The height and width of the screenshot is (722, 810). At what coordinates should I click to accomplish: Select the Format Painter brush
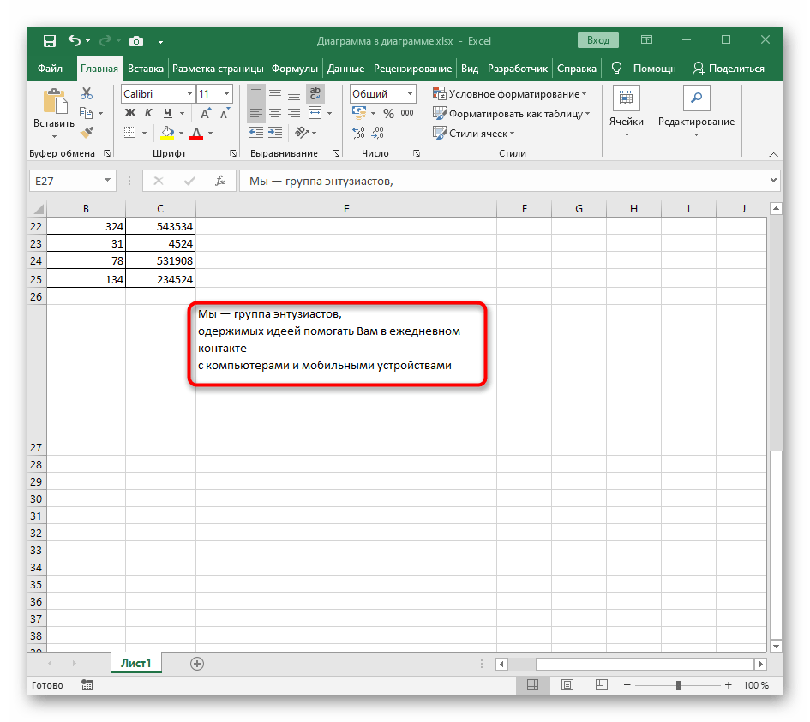click(x=87, y=133)
